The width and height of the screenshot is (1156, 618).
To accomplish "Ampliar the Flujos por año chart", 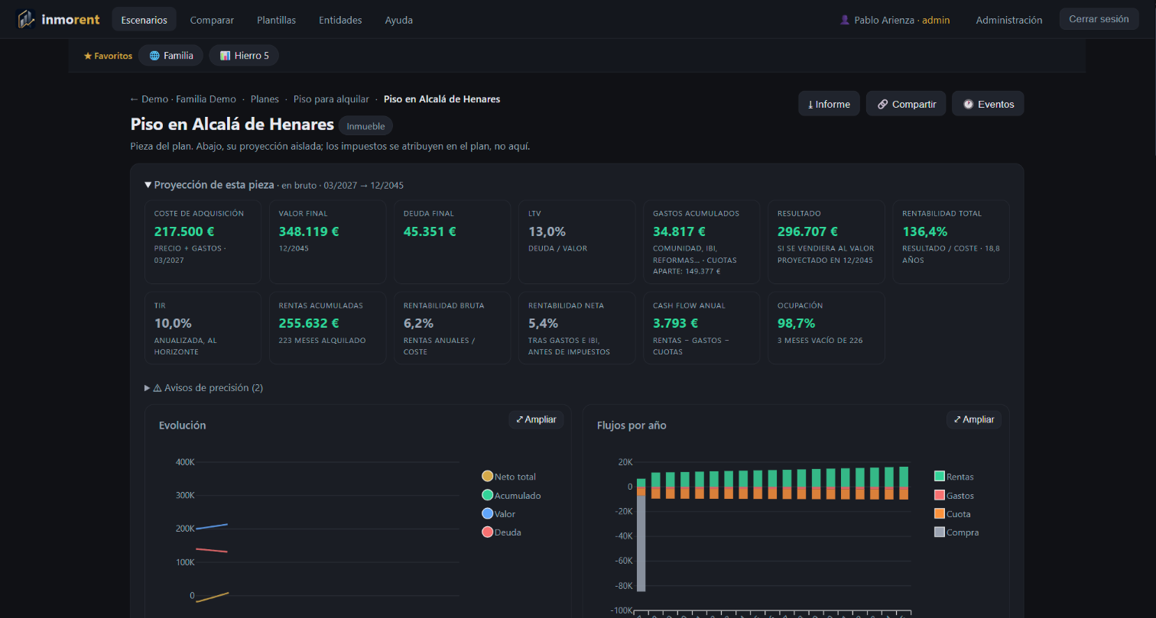I will pos(974,419).
